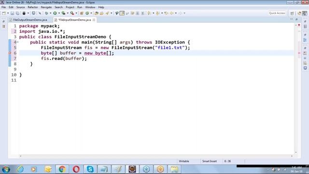Viewport: 309px width, 174px height.
Task: Click the External Tools run icon
Action: pyautogui.click(x=72, y=13)
